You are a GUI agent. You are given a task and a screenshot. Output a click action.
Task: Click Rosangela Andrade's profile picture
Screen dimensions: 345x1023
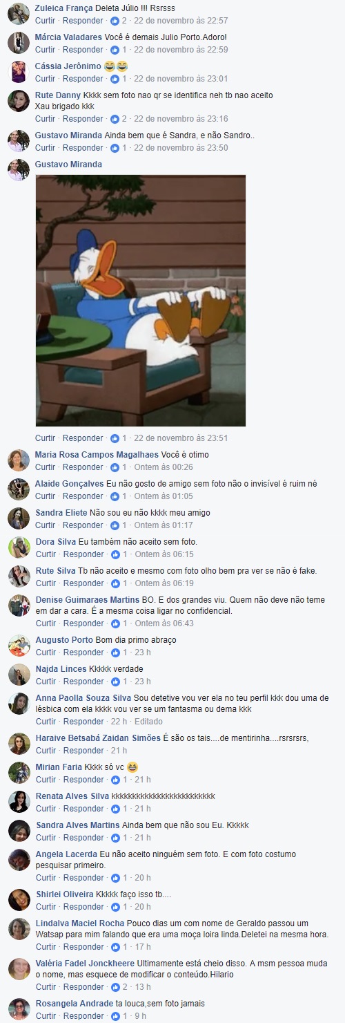19,1009
